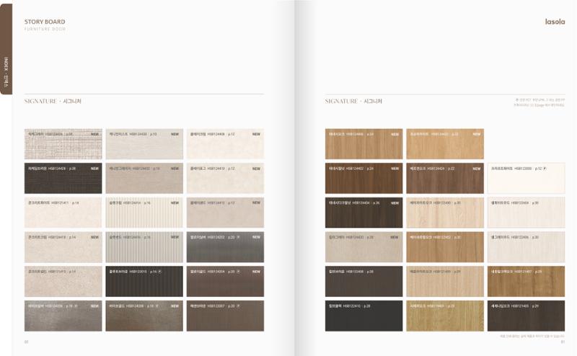Click the circled P icon on the dark ribbed HSB122015 swatch
The image size is (577, 356).
(x=159, y=272)
